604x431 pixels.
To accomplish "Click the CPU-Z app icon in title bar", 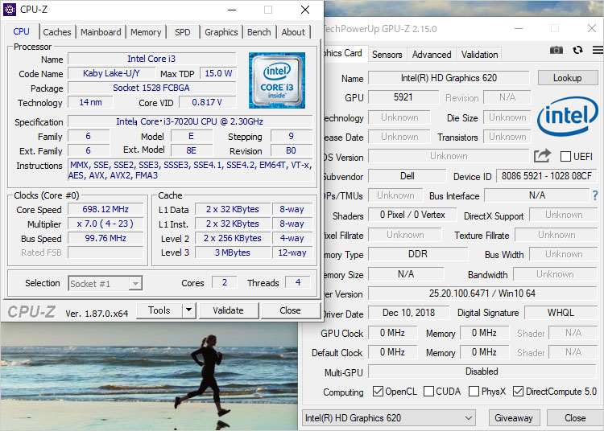I will click(10, 10).
